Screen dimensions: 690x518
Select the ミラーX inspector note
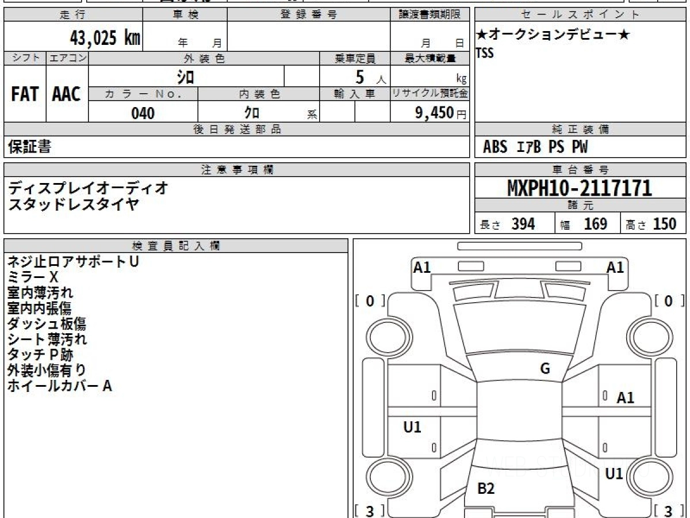click(x=33, y=277)
